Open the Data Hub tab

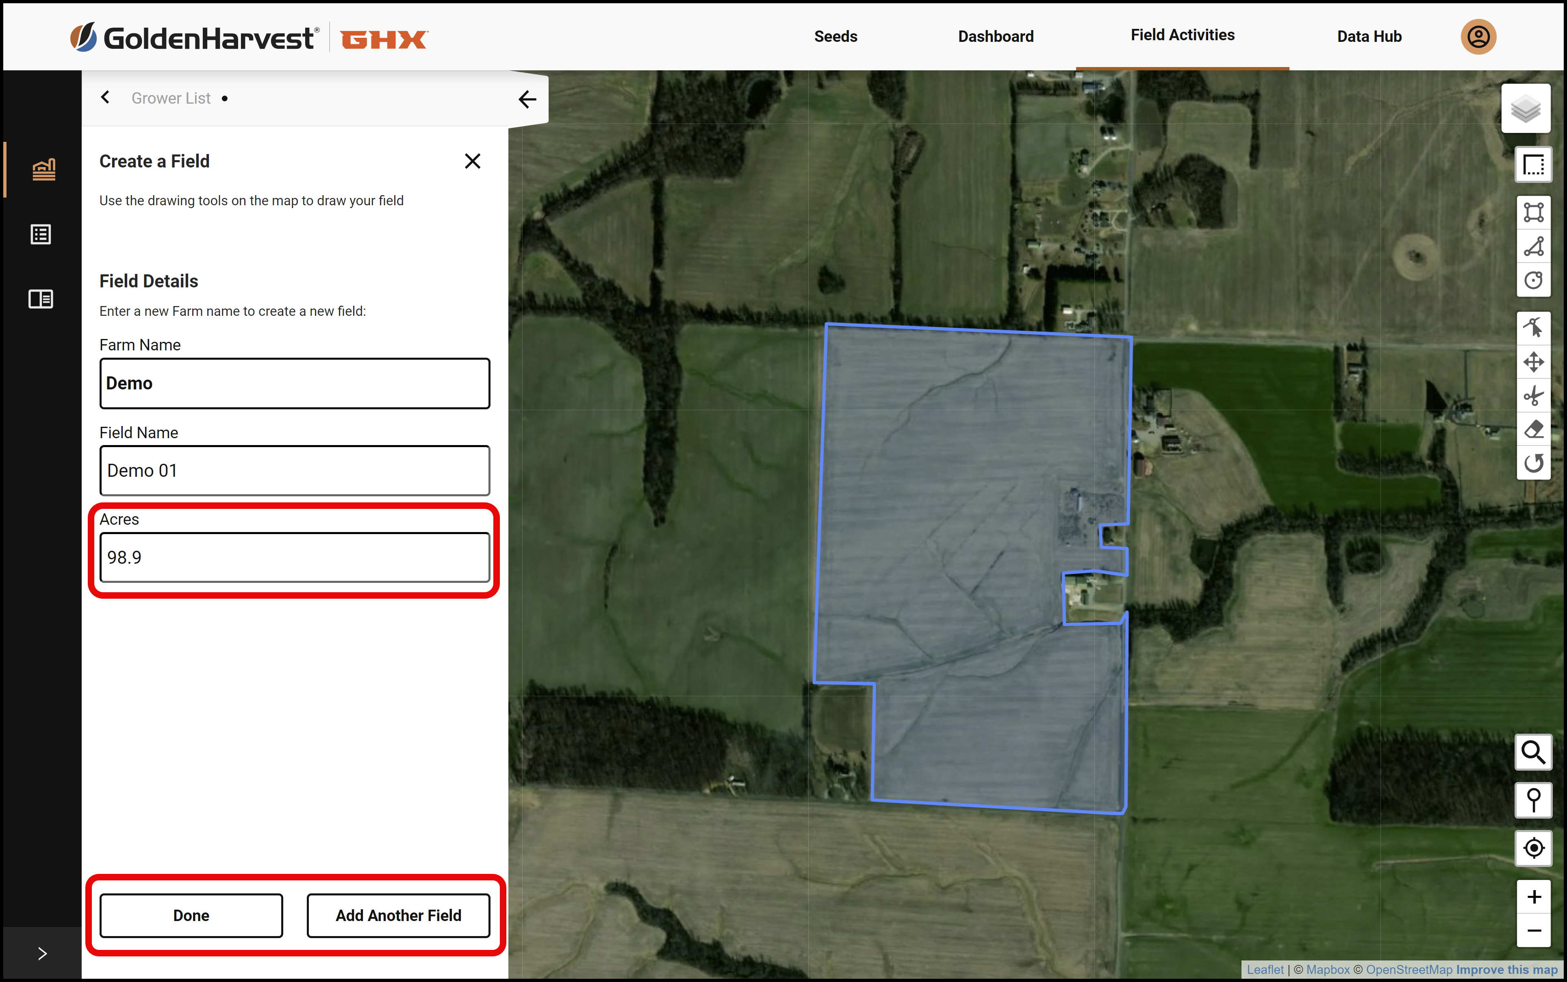(1369, 36)
